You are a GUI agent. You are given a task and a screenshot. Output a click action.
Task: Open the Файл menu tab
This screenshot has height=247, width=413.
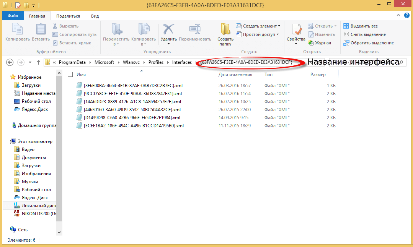13,16
